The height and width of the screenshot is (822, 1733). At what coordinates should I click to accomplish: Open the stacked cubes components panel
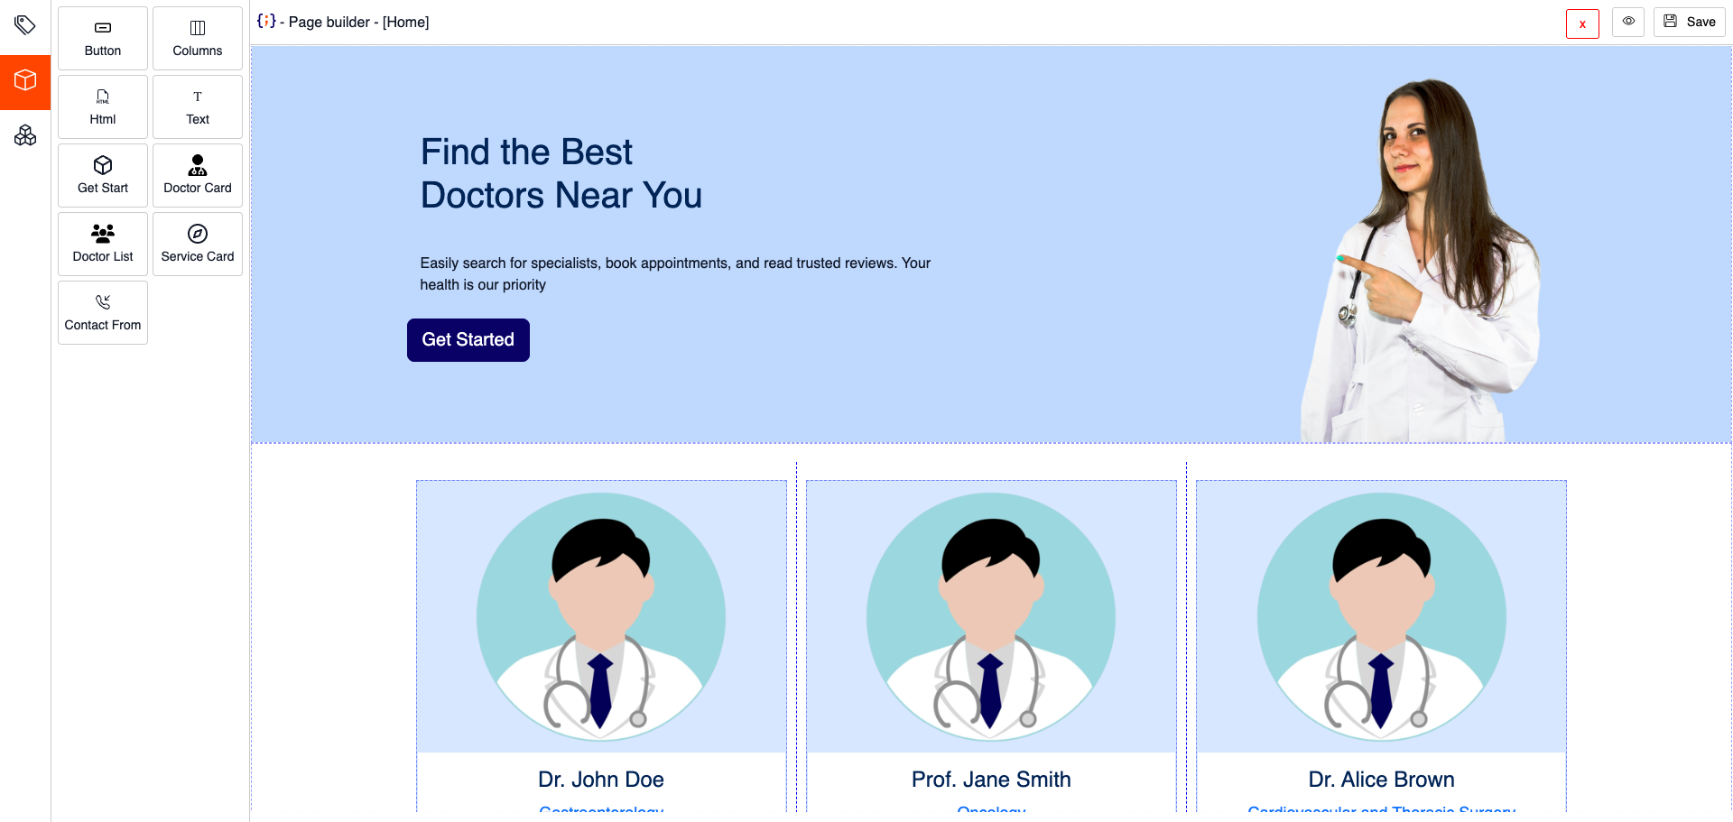point(25,136)
